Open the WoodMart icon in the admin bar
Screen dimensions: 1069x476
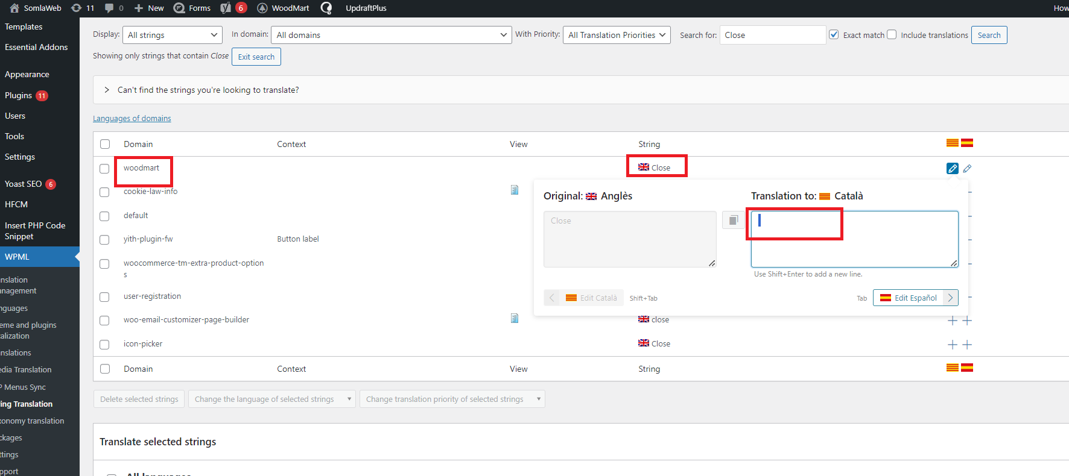click(x=262, y=8)
